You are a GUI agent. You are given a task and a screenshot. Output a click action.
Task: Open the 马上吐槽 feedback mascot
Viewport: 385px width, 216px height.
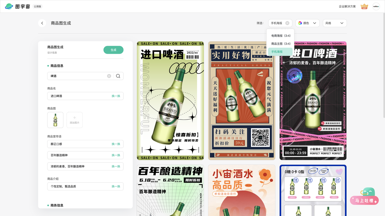pos(364,196)
